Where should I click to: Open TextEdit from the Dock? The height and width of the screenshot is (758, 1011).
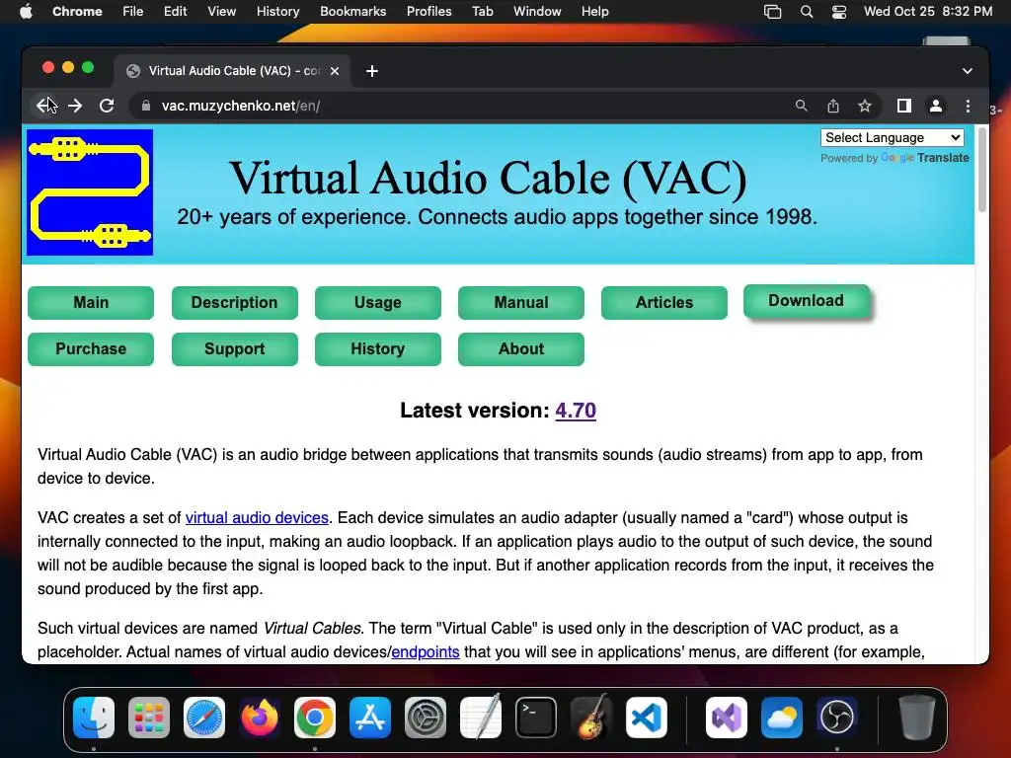pyautogui.click(x=481, y=718)
